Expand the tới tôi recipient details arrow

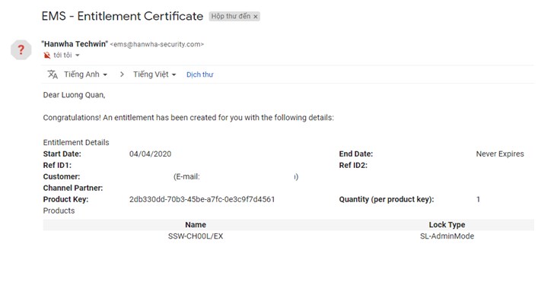[78, 55]
